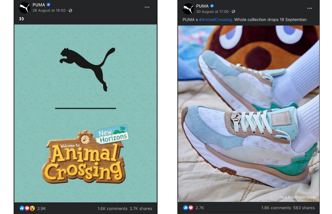Open the PUMA page name on the 26 August post
Image resolution: width=332 pixels, height=214 pixels.
(x=39, y=5)
